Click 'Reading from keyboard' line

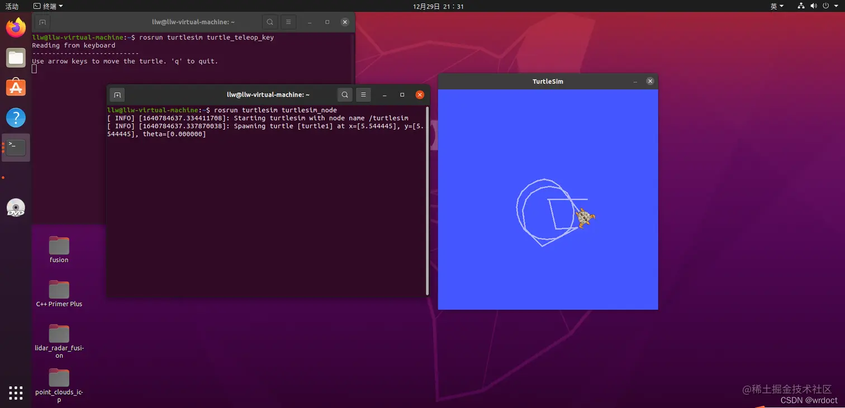click(73, 45)
